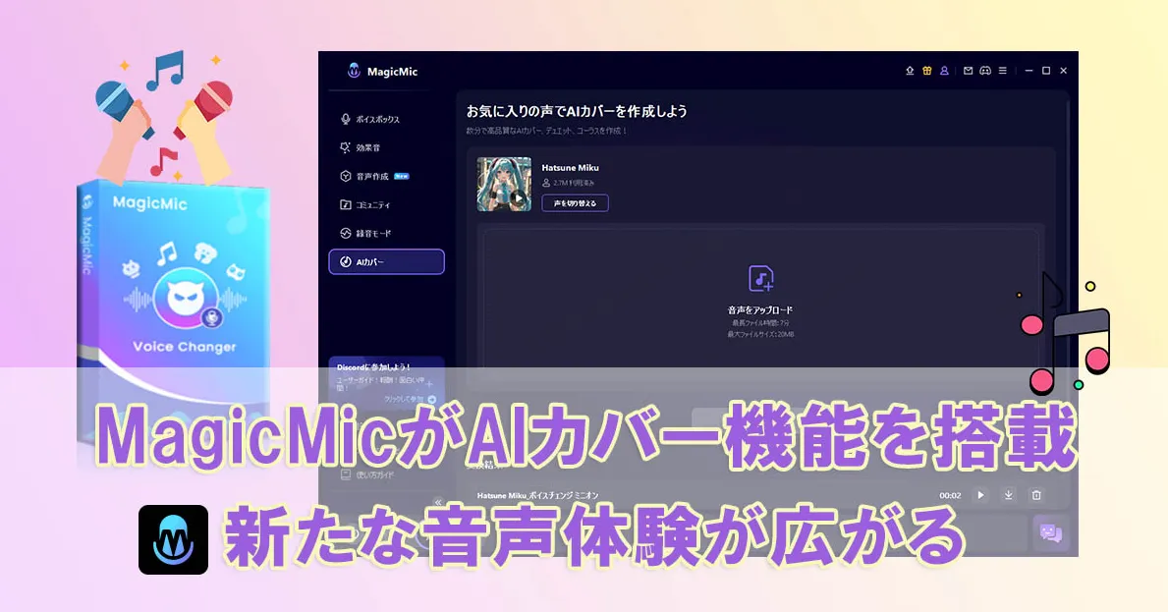Open the yellow gift box icon
The width and height of the screenshot is (1168, 612).
pos(926,71)
